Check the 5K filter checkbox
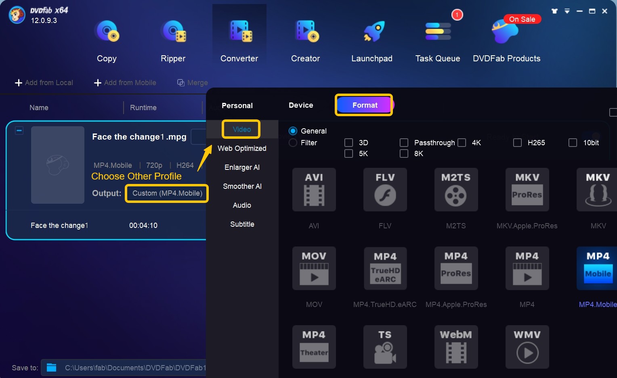Viewport: 617px width, 378px height. 348,154
